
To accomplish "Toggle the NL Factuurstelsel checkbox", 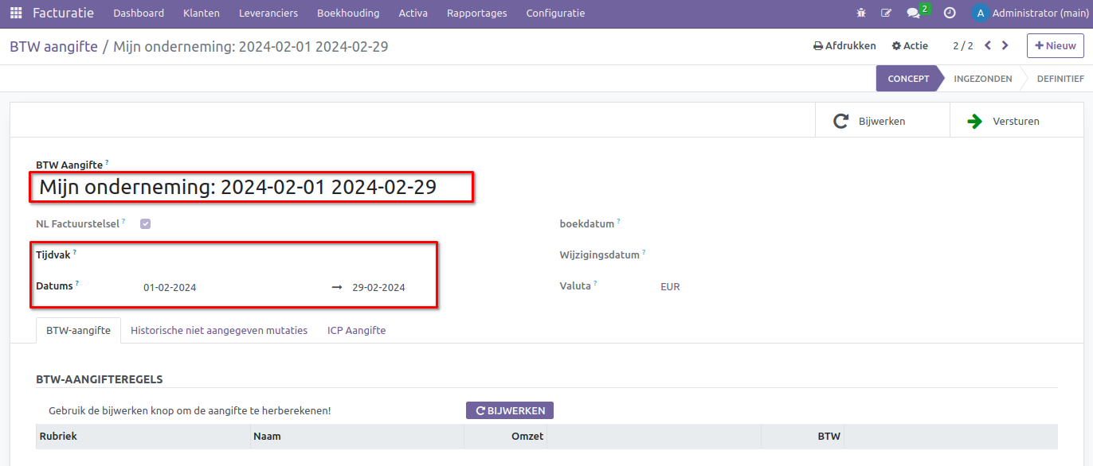I will [145, 224].
